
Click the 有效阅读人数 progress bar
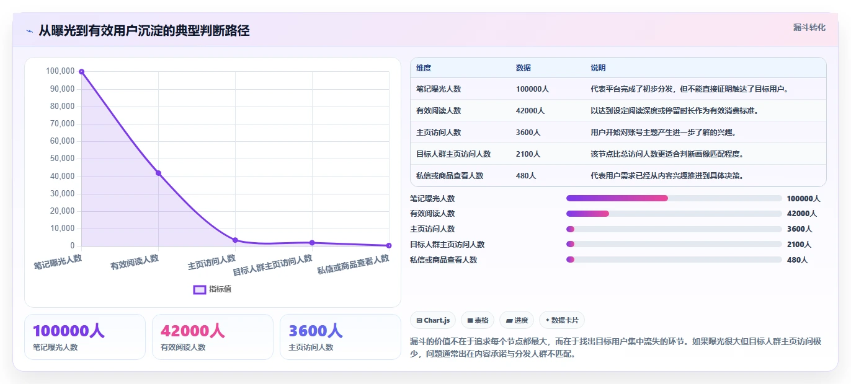(x=674, y=214)
